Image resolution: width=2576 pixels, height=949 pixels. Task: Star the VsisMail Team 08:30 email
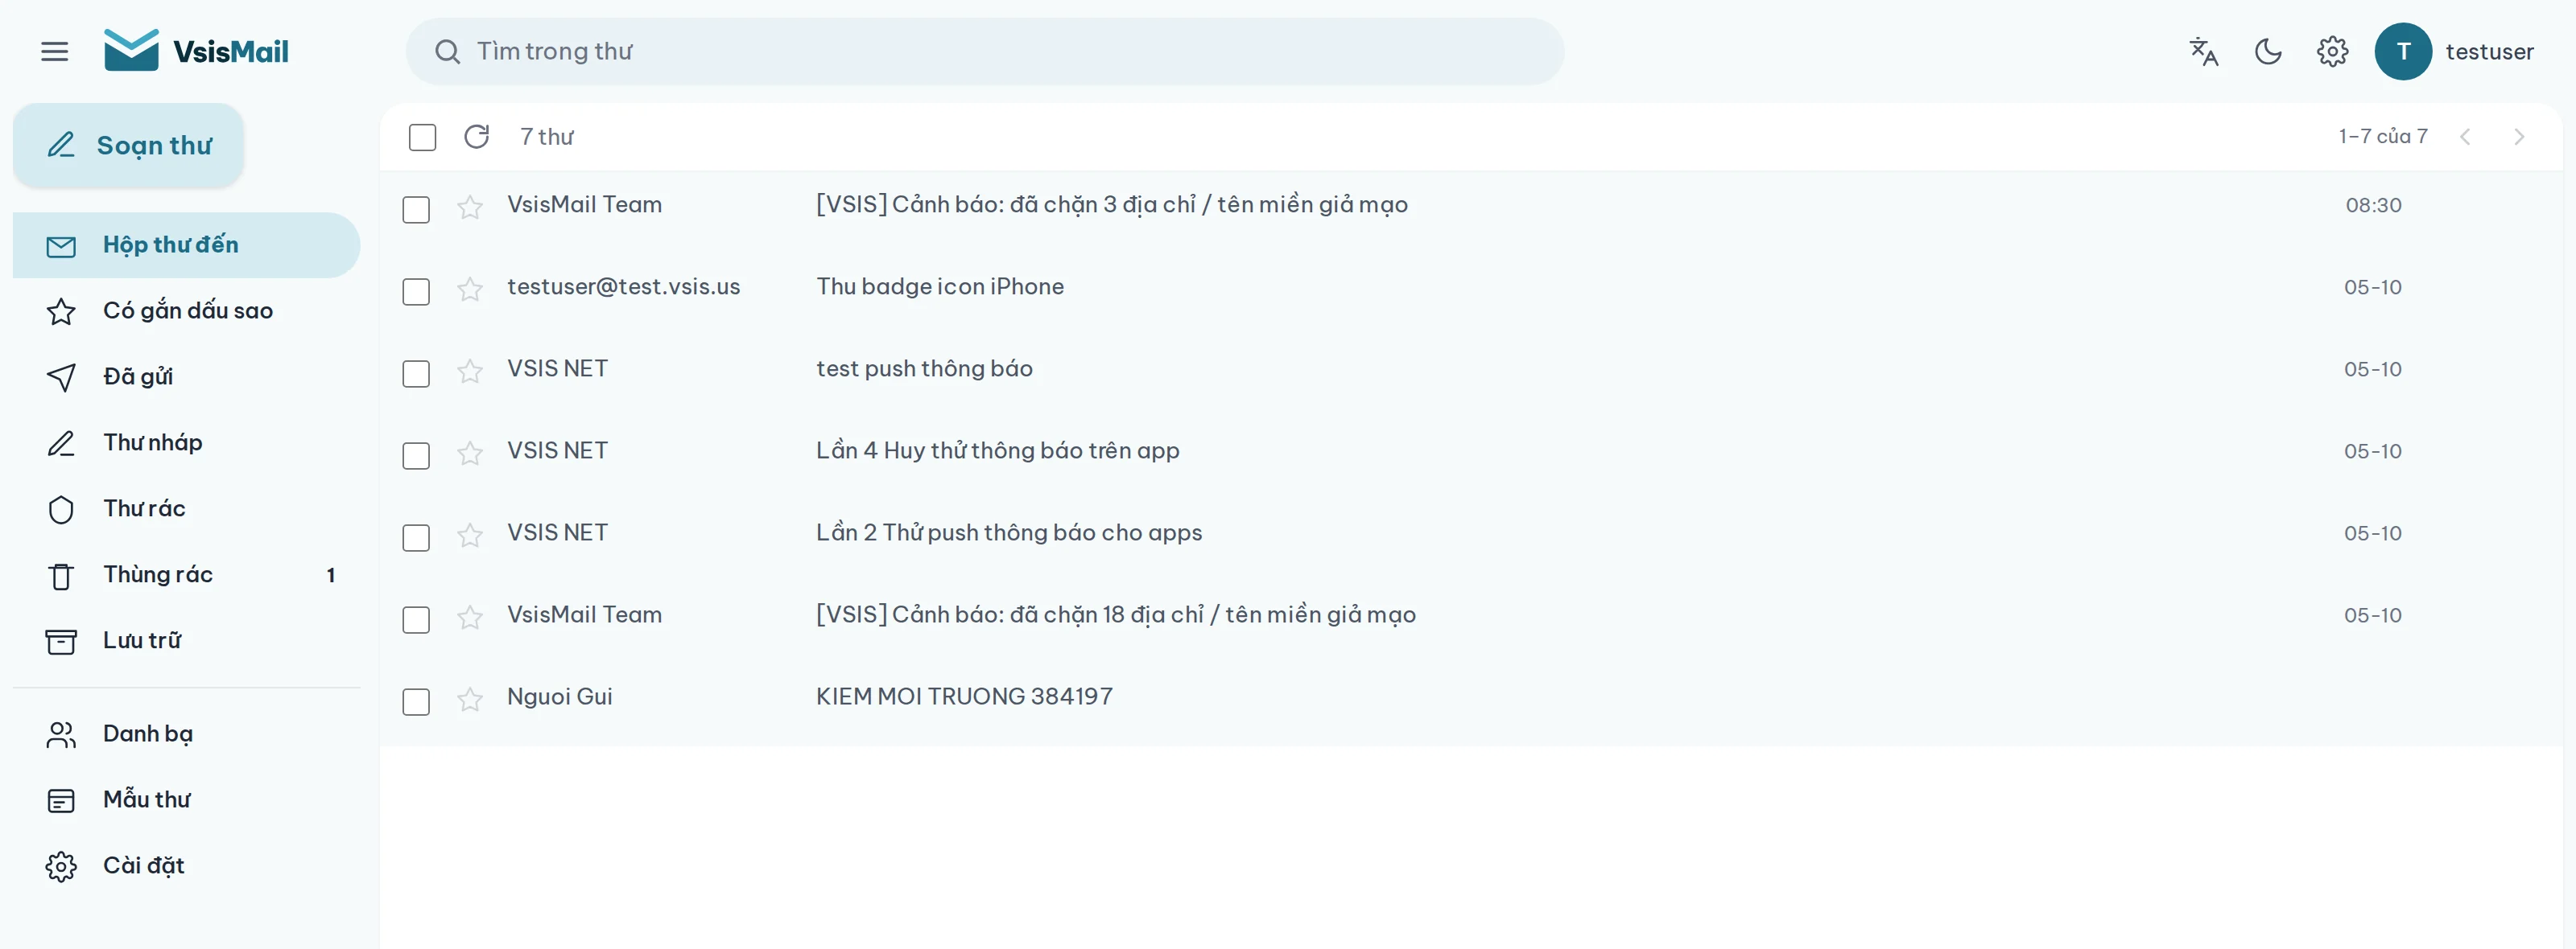[470, 207]
